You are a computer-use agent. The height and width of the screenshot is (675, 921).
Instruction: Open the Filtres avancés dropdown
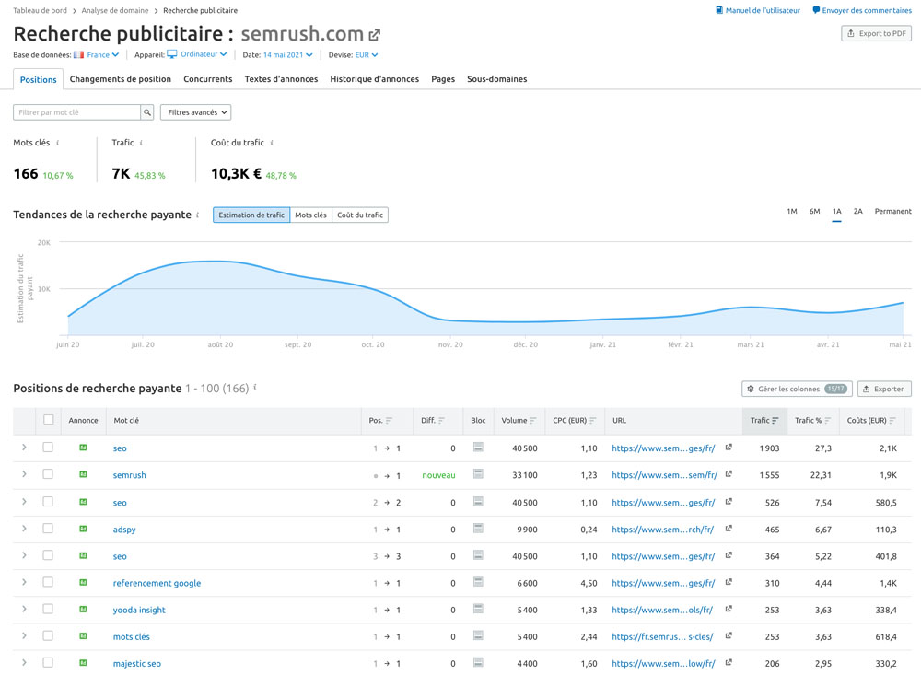point(195,112)
